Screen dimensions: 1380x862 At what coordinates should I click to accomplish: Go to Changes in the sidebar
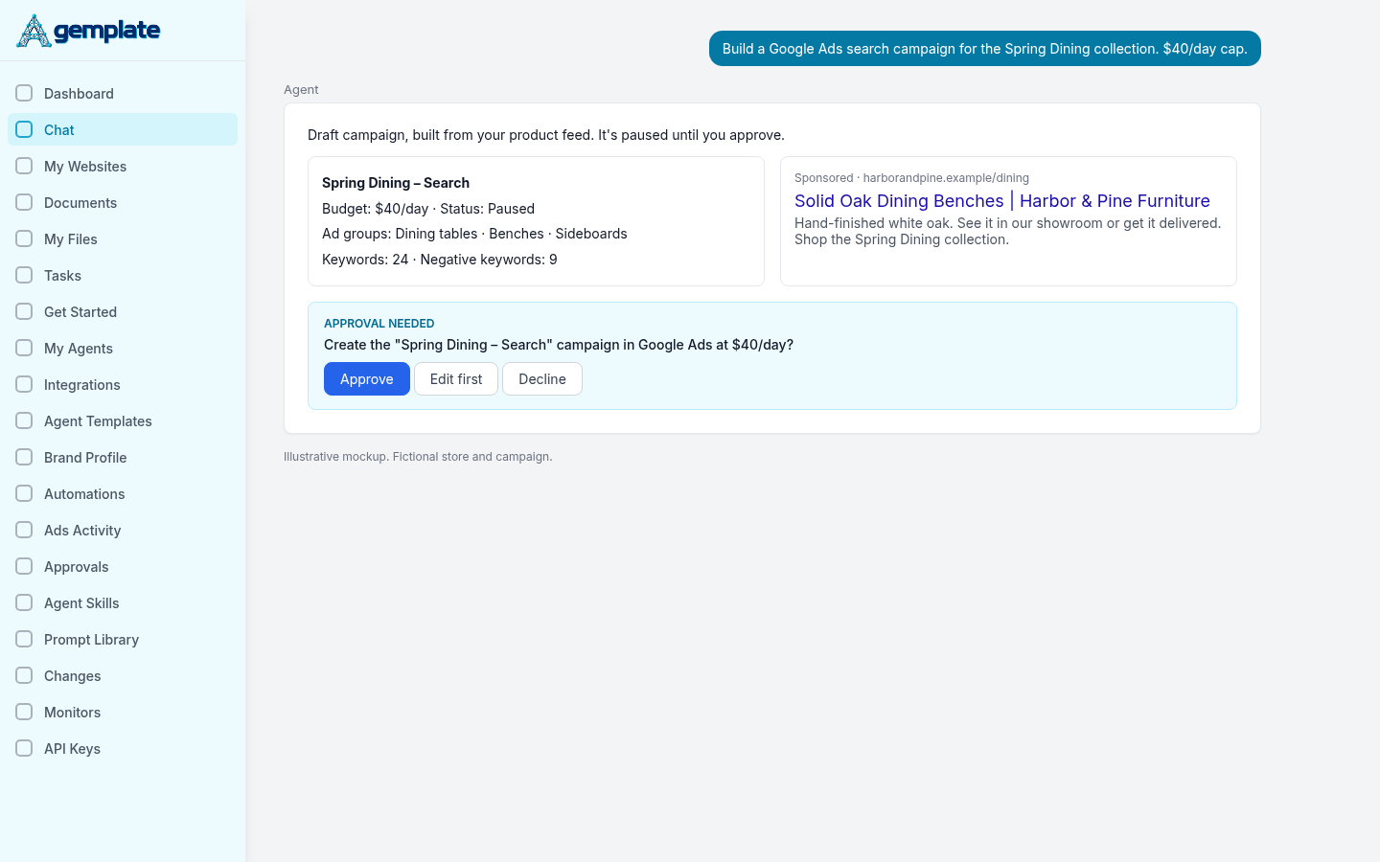(123, 675)
